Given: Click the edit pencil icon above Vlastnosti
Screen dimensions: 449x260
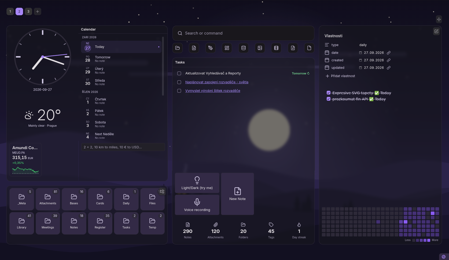Looking at the screenshot, I should pyautogui.click(x=436, y=31).
